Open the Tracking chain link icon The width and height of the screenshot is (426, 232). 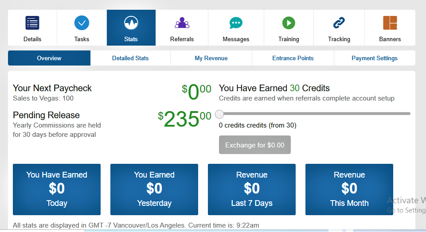pyautogui.click(x=339, y=23)
